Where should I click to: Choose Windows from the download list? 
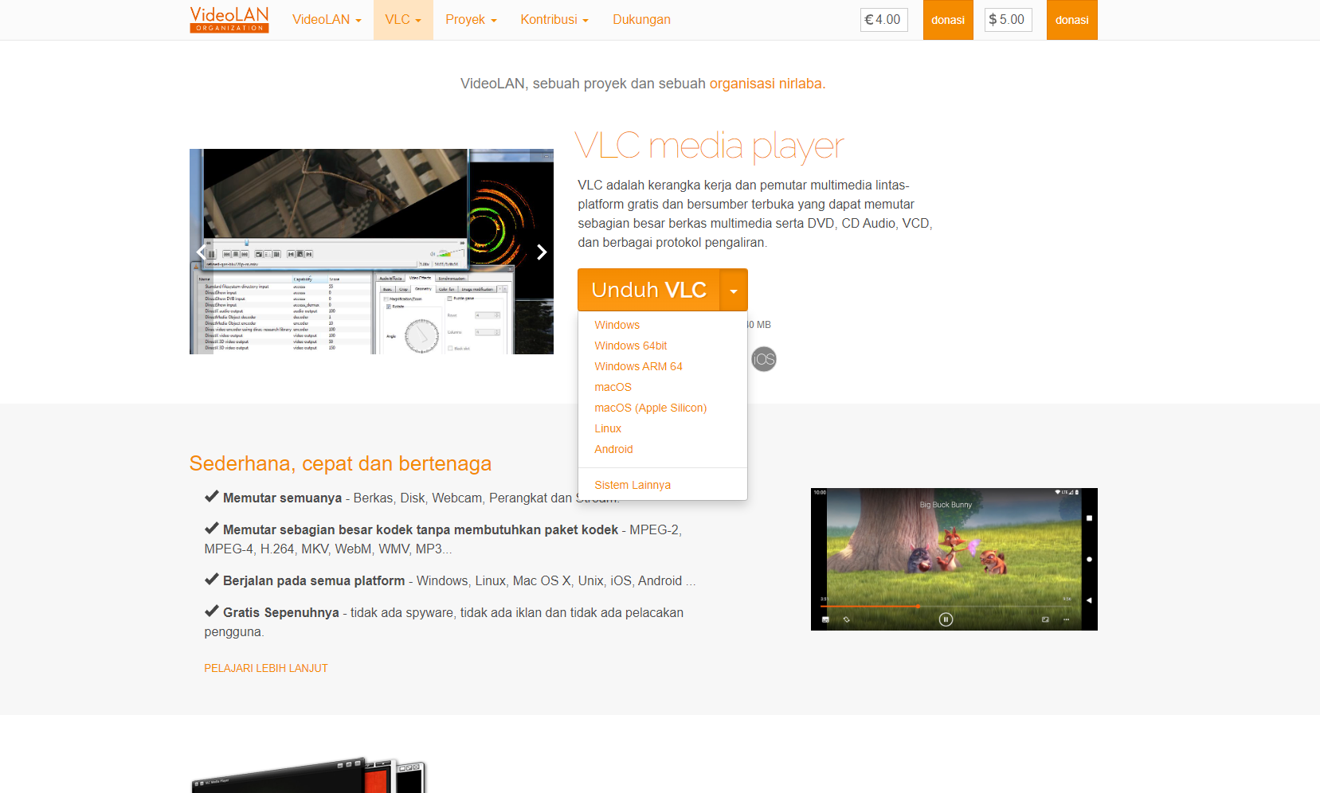(617, 325)
